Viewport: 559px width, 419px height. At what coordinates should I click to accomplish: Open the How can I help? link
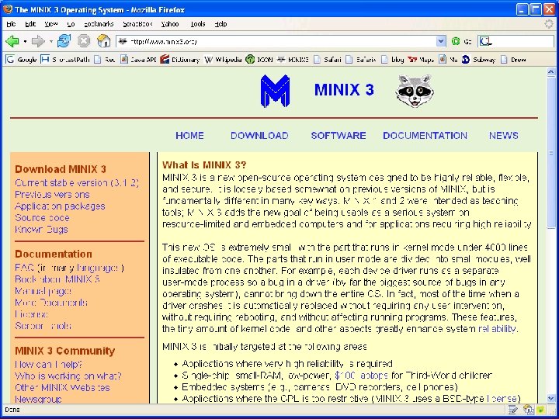pos(48,364)
